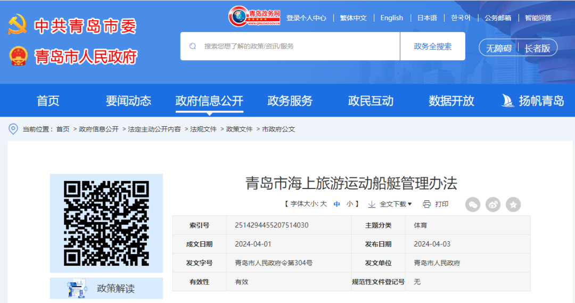Go to 法定主动公开内容 in the breadcrumb
Screen dimensions: 575x303
154,129
